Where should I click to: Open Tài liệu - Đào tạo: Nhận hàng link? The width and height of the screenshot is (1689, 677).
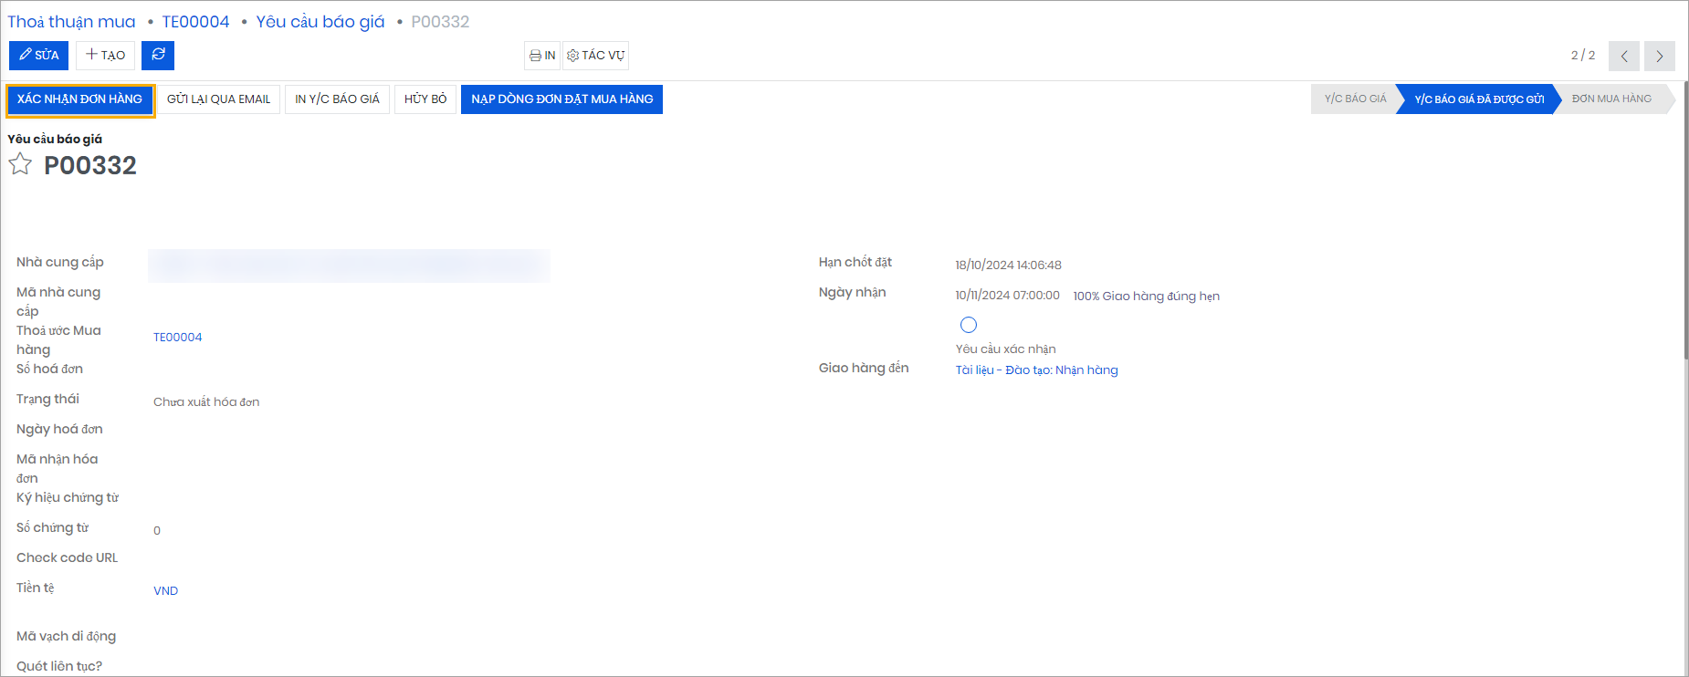tap(1037, 370)
